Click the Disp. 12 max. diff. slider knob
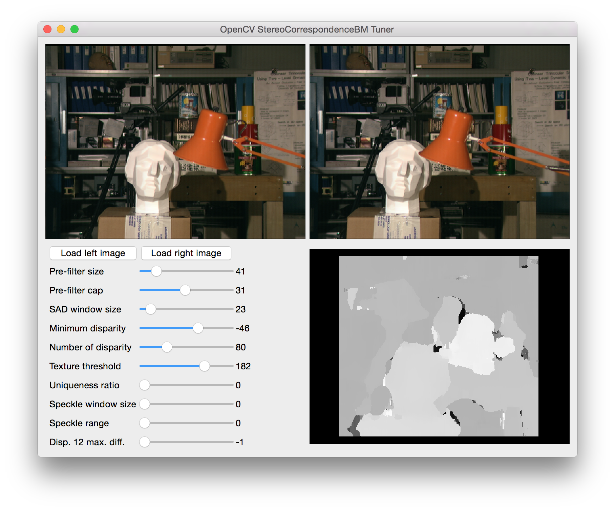 [145, 442]
